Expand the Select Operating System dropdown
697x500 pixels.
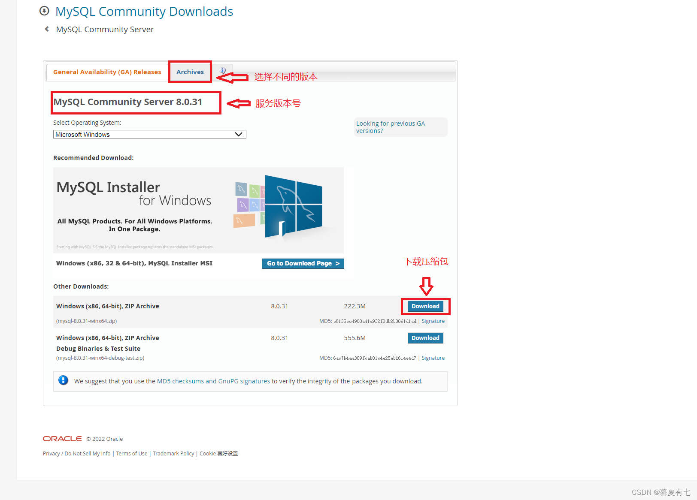point(150,135)
